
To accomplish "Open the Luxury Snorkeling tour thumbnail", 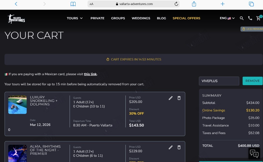I will [x=18, y=105].
